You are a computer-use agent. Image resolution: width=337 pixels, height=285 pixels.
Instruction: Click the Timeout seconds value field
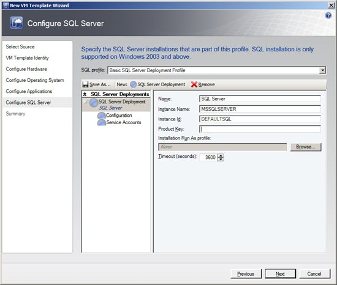click(208, 157)
